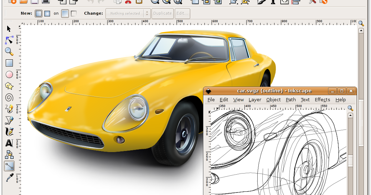Select the Zoom tool in the toolbox
Image resolution: width=371 pixels, height=195 pixels.
click(9, 52)
